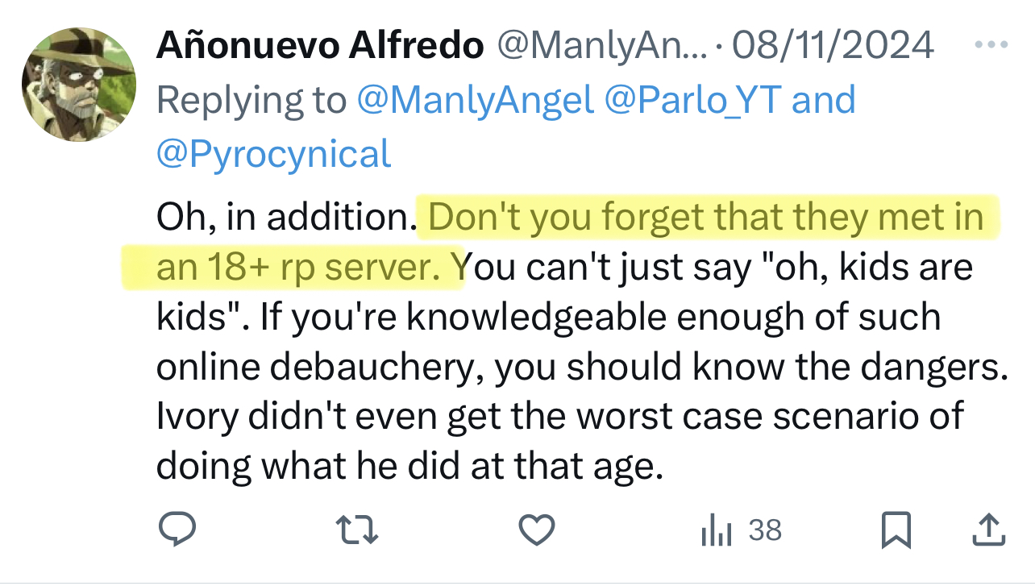Go to the @ManlyAngel mention in replying-to line
The height and width of the screenshot is (586, 1035).
point(474,101)
